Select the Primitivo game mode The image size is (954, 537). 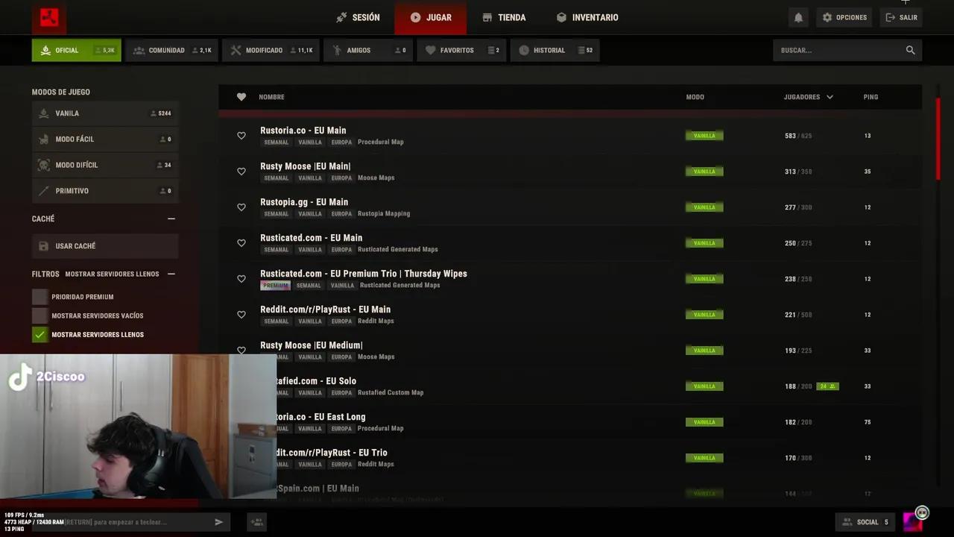click(105, 191)
